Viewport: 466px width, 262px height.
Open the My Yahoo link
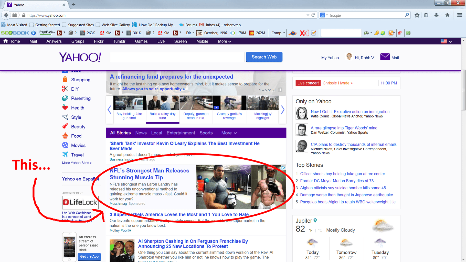tap(330, 58)
